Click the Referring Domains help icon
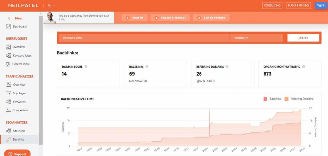 tap(227, 67)
